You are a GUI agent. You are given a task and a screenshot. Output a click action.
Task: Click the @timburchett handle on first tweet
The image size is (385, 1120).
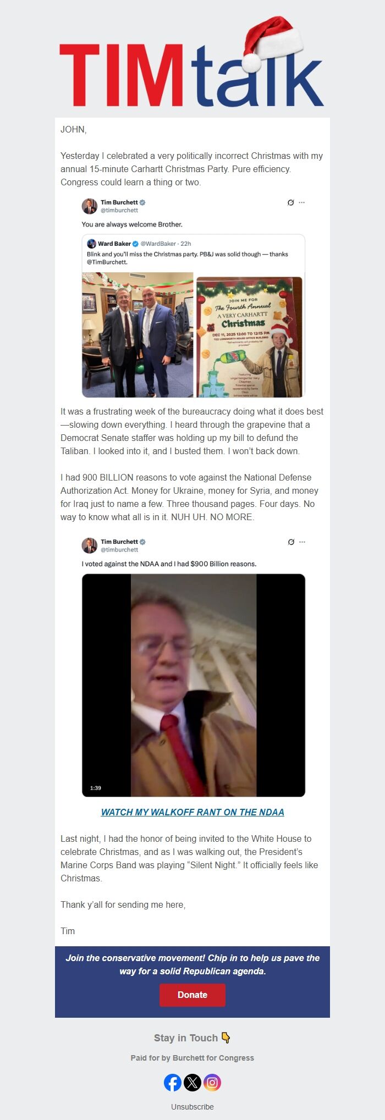click(x=119, y=210)
